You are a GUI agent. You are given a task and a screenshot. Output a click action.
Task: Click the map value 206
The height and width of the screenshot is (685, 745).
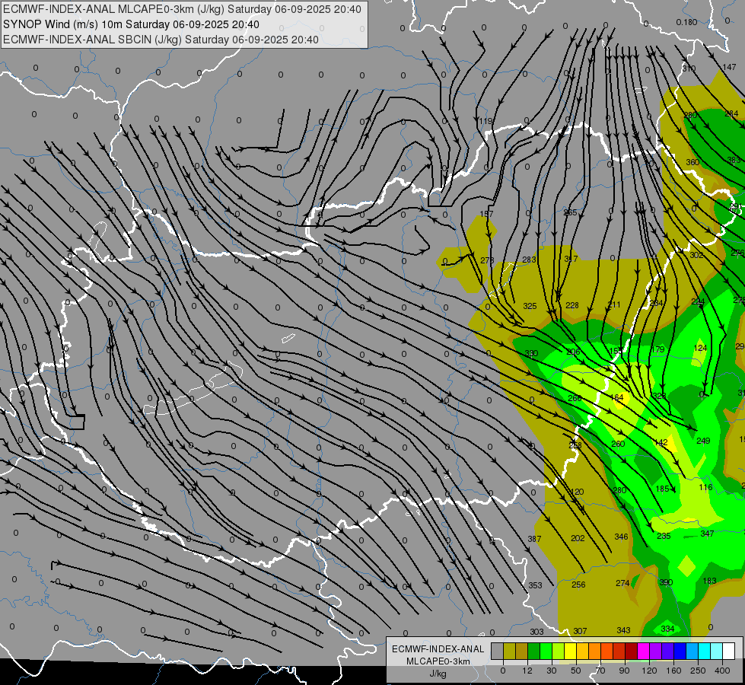[x=573, y=352]
